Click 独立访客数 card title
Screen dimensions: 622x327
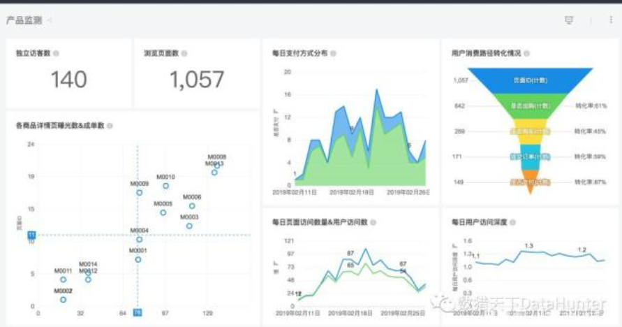click(34, 53)
